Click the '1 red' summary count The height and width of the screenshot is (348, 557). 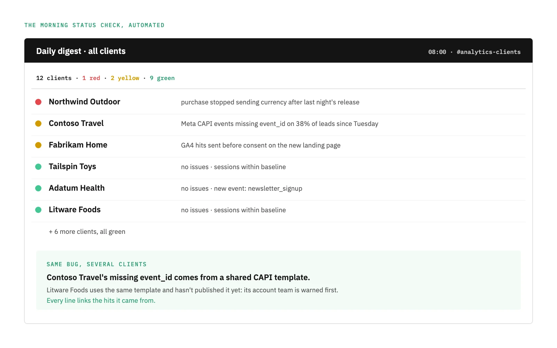tap(91, 78)
